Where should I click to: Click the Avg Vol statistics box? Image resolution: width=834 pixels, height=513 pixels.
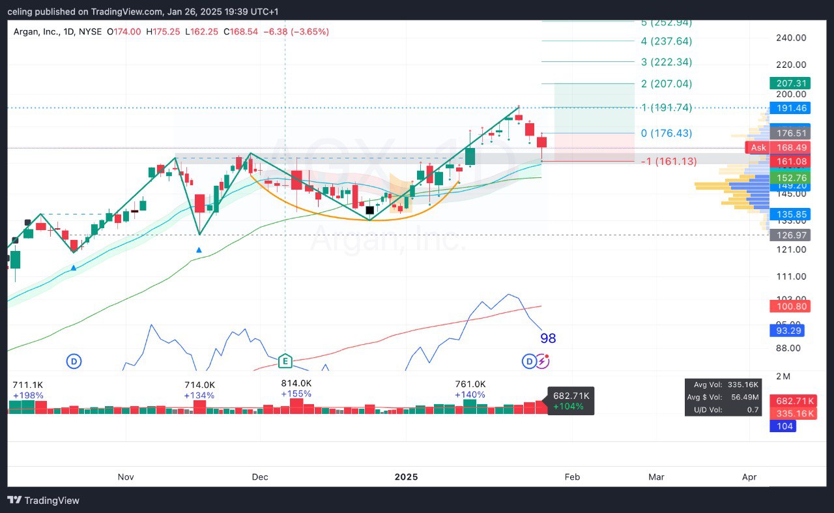tap(723, 397)
